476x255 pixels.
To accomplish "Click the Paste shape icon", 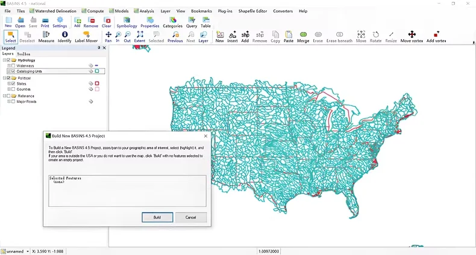I will (x=289, y=37).
